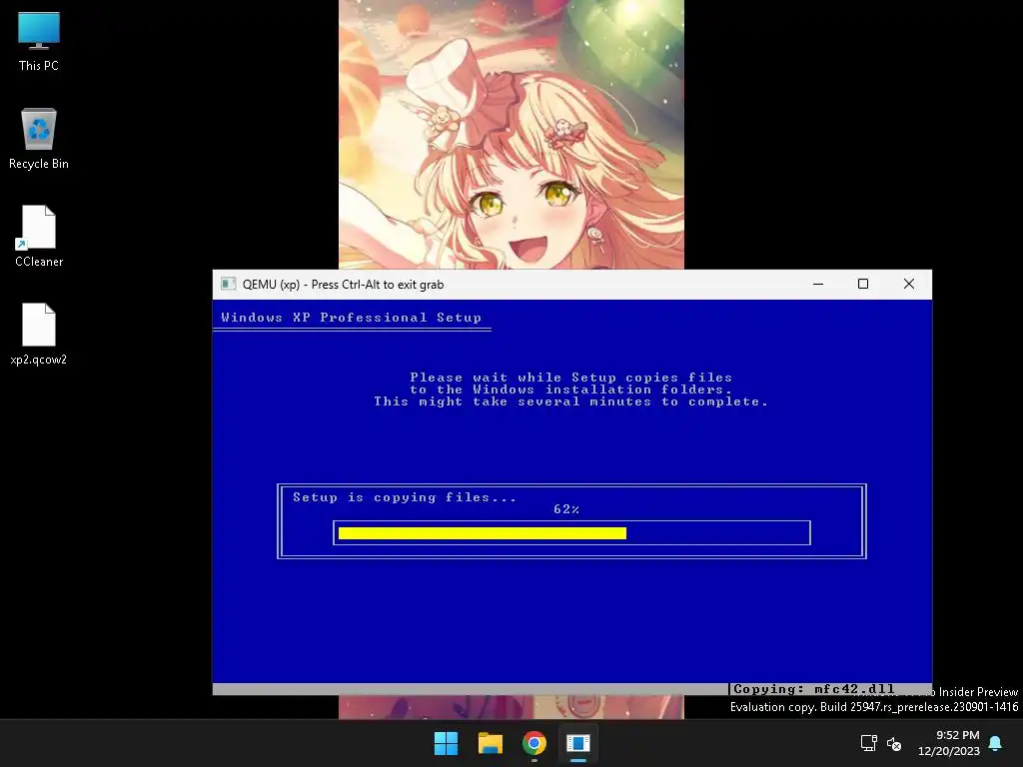Screen dimensions: 1023x767
Task: Open the notification bell icon
Action: point(995,743)
